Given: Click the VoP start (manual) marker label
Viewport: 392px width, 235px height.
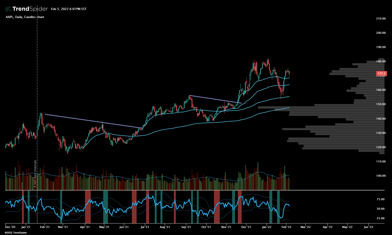Looking at the screenshot, I should 35,174.
